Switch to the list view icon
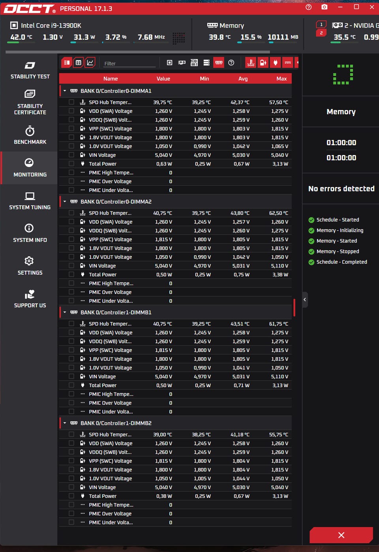This screenshot has width=379, height=552. pyautogui.click(x=67, y=62)
